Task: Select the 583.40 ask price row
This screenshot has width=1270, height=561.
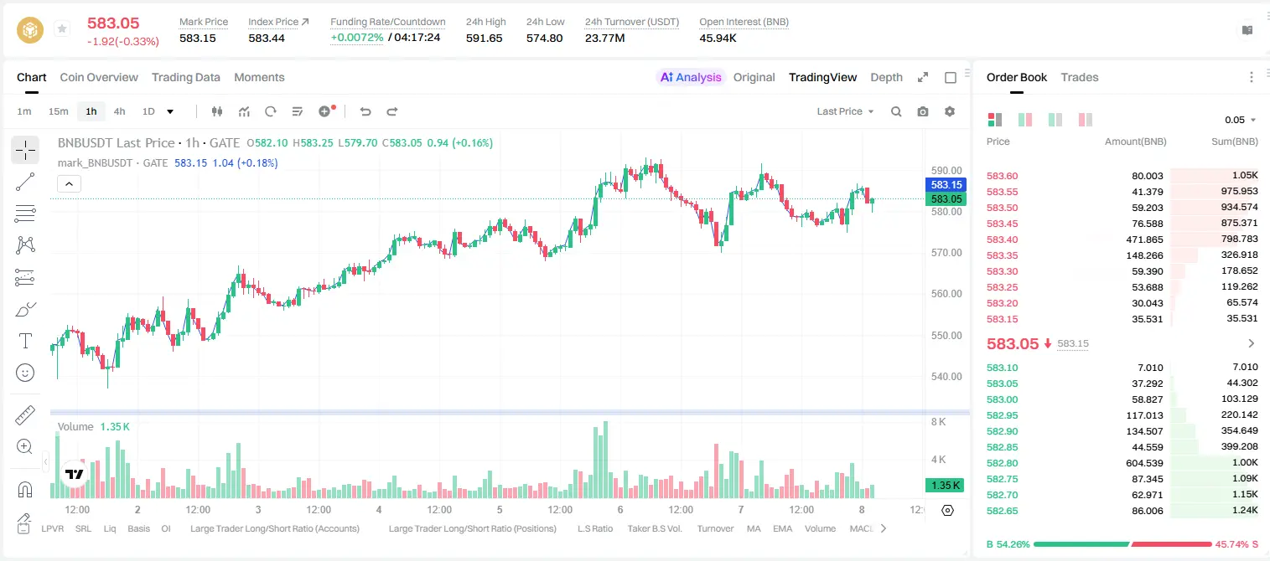Action: point(1122,239)
